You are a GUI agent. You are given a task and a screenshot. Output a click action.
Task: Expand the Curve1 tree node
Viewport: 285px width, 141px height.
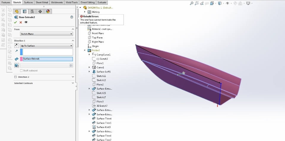[x=89, y=67]
